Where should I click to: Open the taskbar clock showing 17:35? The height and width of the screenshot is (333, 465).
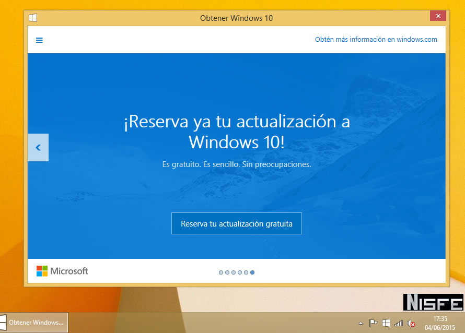click(440, 323)
